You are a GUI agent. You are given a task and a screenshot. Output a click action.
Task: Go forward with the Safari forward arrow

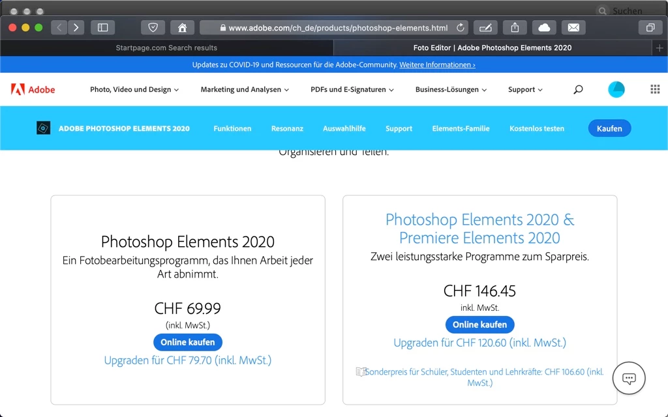pyautogui.click(x=76, y=27)
